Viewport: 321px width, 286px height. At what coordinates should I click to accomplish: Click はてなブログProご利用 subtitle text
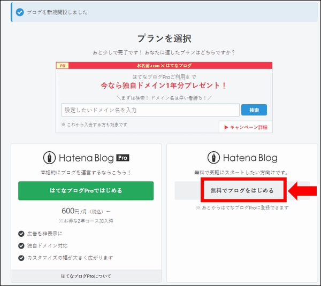(164, 77)
